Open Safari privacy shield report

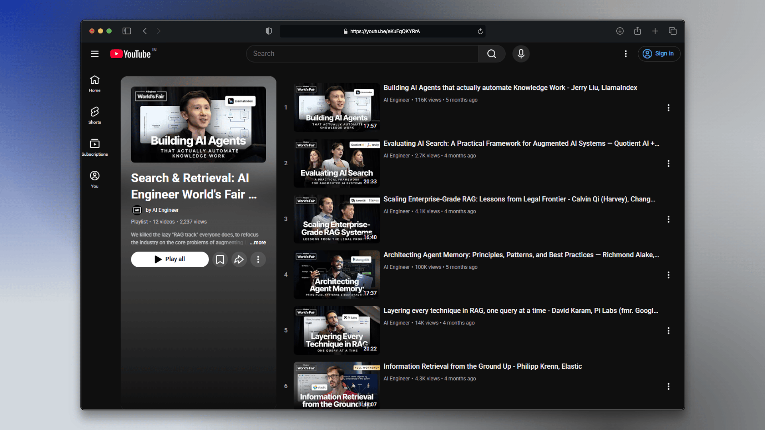click(x=269, y=31)
